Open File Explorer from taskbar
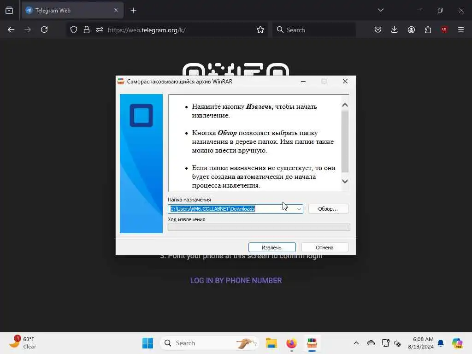472x354 pixels. 271,343
